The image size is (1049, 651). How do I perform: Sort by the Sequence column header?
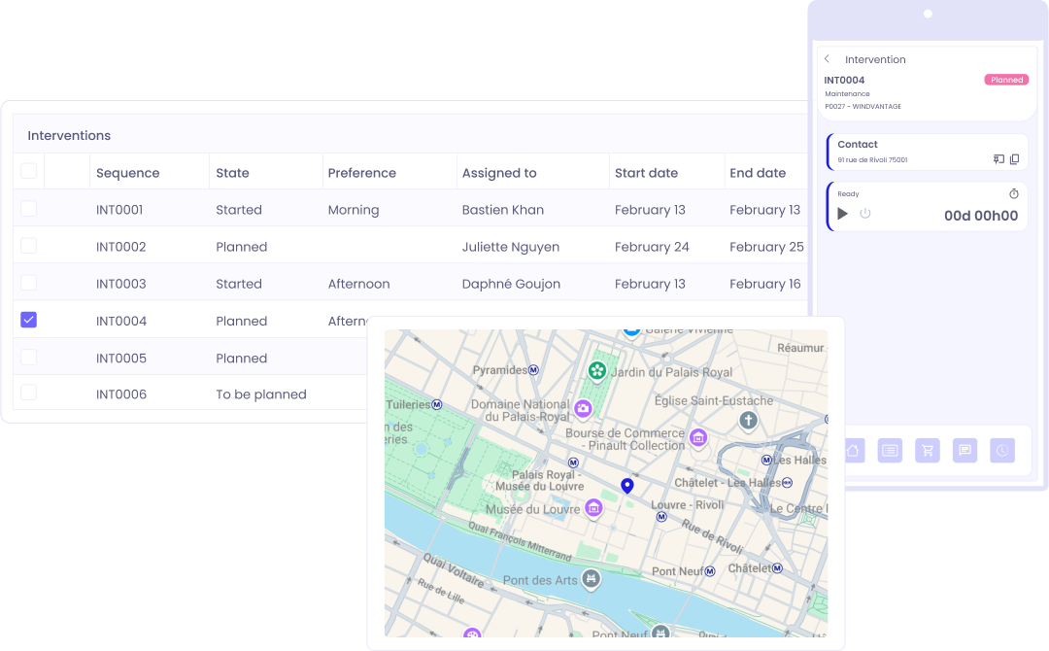pos(127,173)
